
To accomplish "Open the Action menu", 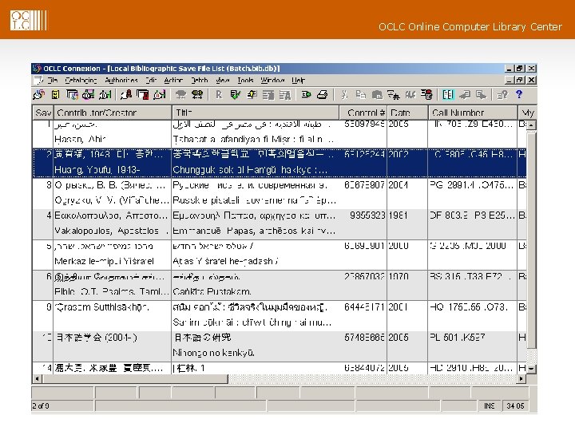I will click(x=173, y=81).
